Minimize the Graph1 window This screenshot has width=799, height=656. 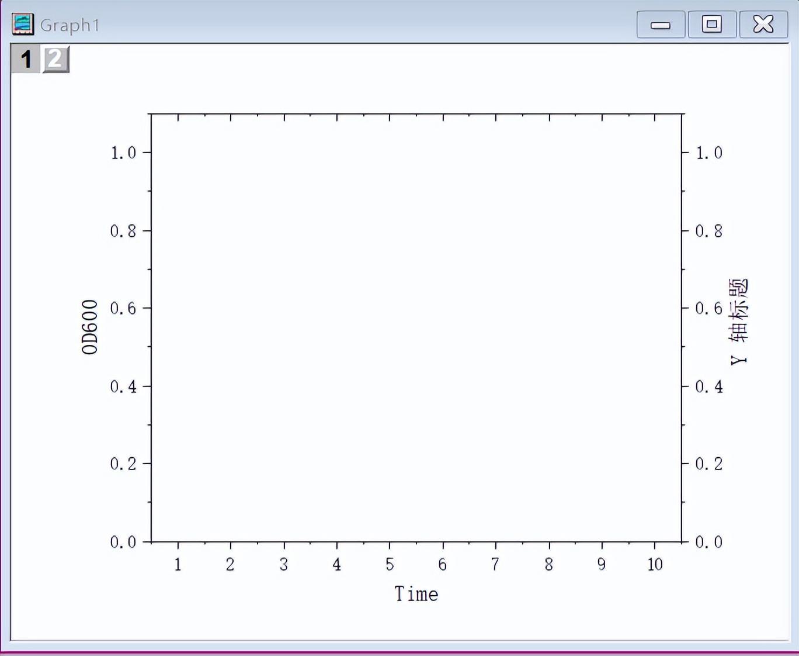[x=661, y=25]
